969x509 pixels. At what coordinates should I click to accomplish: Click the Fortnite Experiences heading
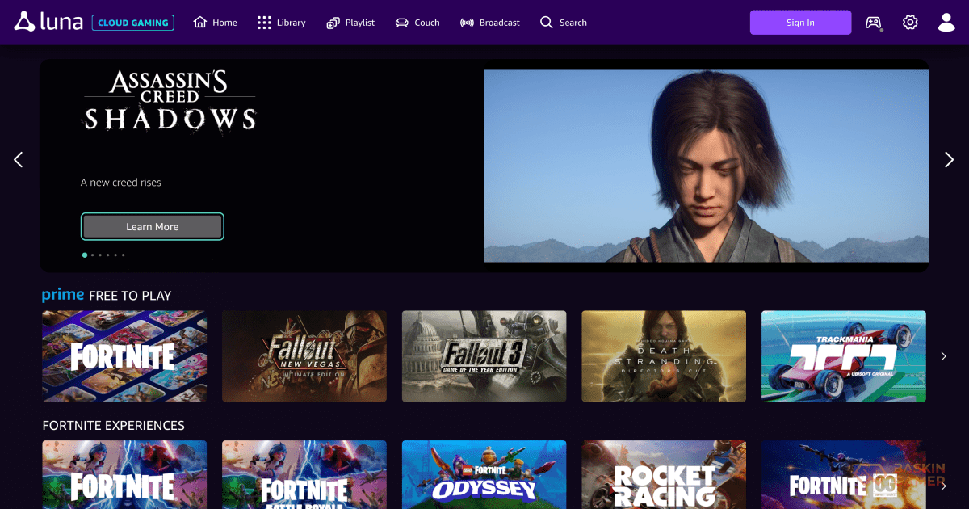[x=114, y=426]
